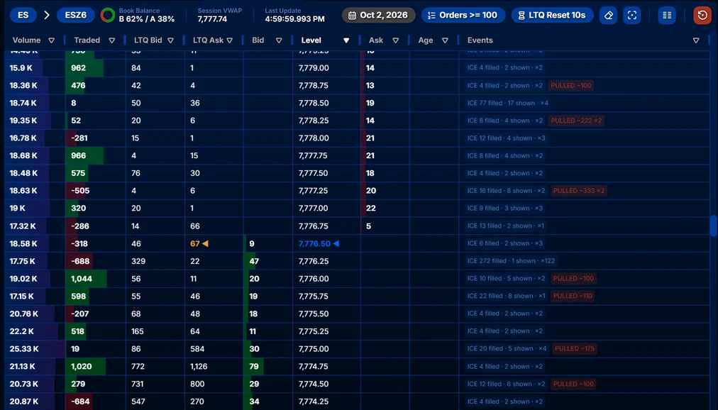The width and height of the screenshot is (718, 410).
Task: Open the LTQ Bid column filter dropdown
Action: click(x=170, y=40)
